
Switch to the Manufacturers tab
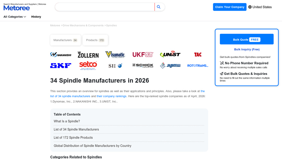click(x=65, y=40)
